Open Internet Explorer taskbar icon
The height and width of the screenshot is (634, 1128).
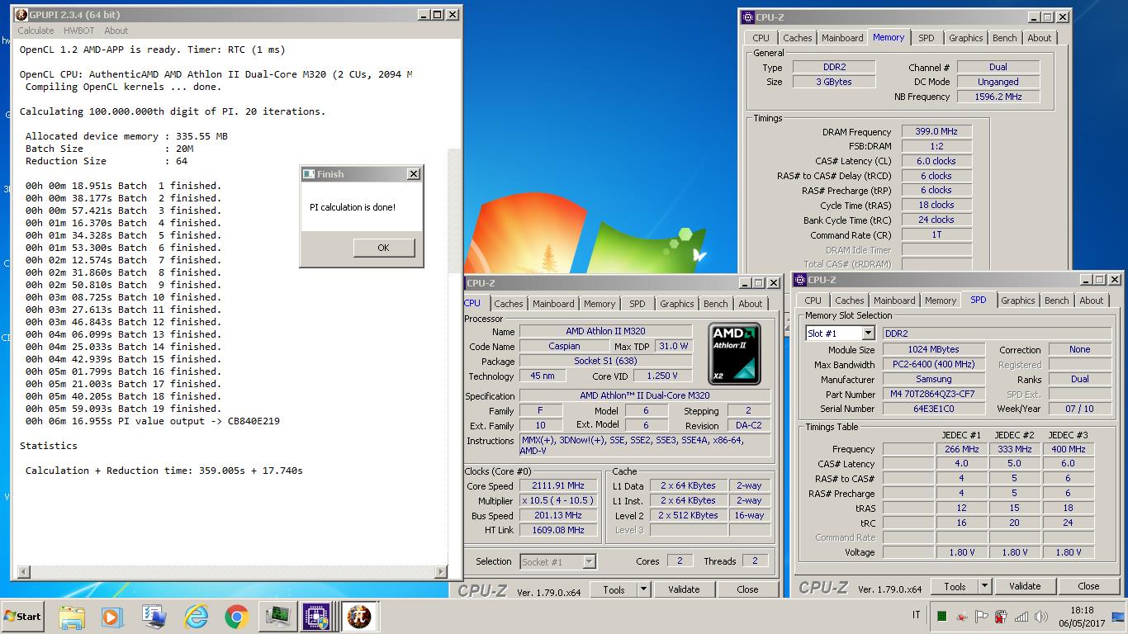[196, 616]
